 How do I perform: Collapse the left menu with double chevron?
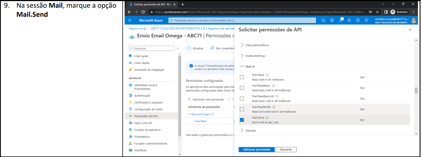pyautogui.click(x=178, y=48)
